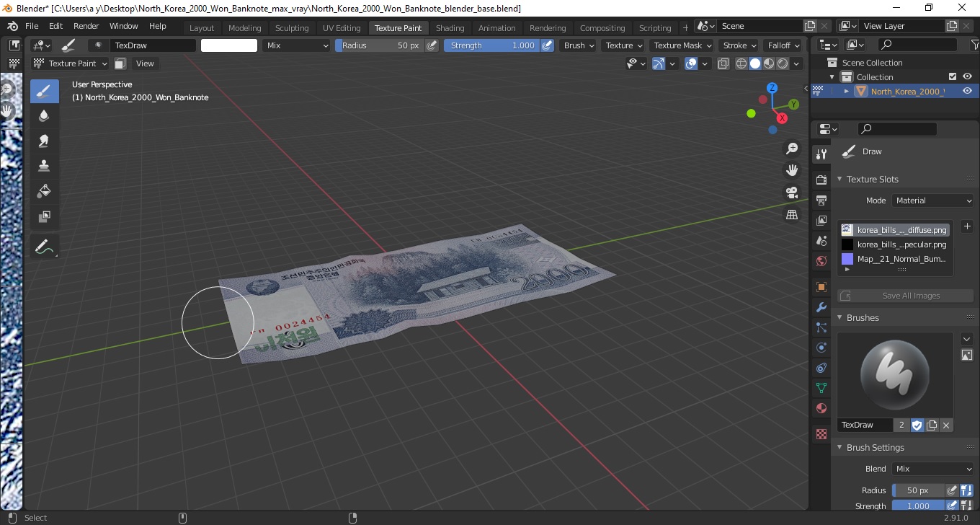Open the Texture properties checker tab
The height and width of the screenshot is (525, 980).
(821, 434)
